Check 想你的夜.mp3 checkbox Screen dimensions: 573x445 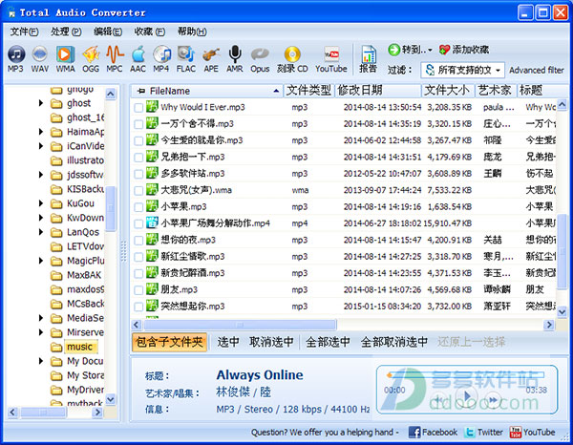[x=138, y=241]
